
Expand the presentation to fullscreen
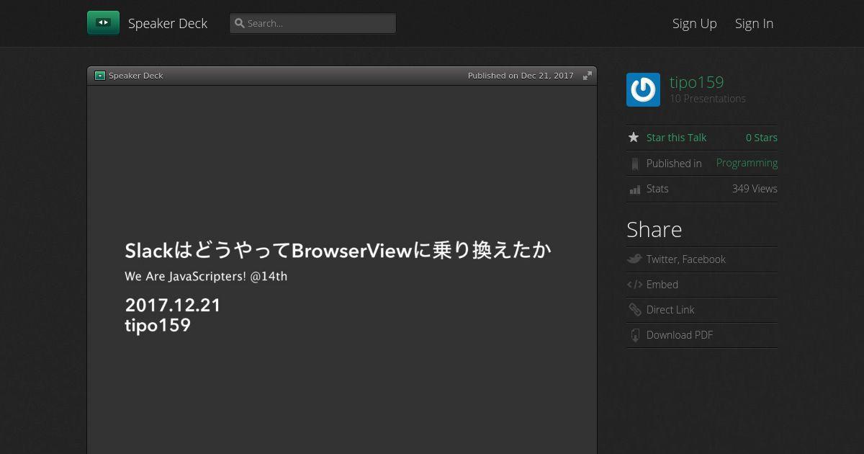pos(588,76)
